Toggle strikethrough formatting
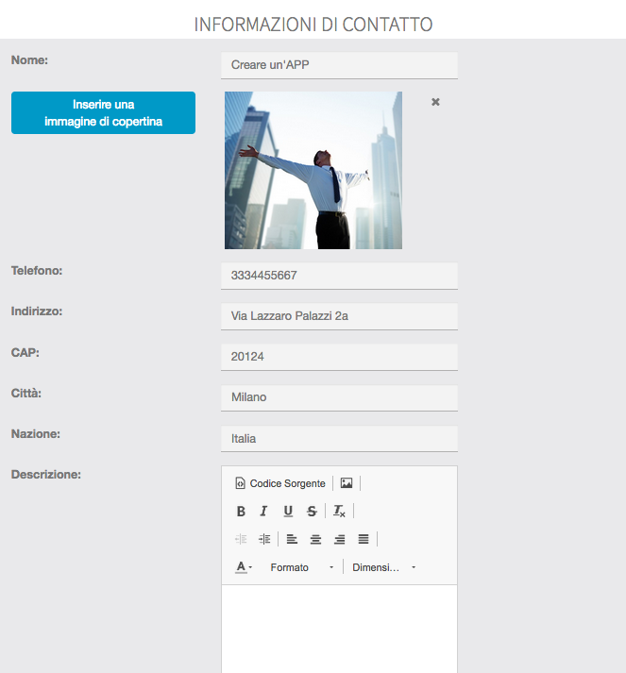626x673 pixels. pos(312,512)
